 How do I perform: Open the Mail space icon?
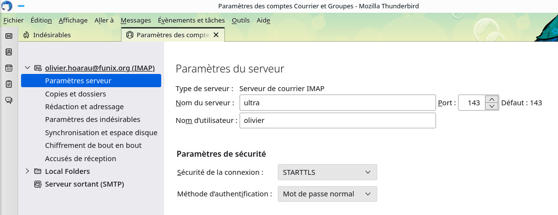click(8, 36)
